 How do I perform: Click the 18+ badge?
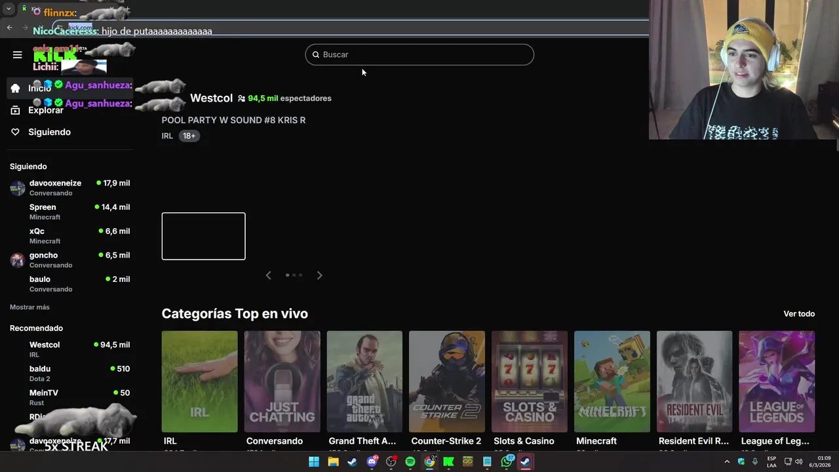tap(189, 136)
